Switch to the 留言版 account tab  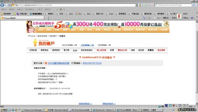(x=141, y=50)
